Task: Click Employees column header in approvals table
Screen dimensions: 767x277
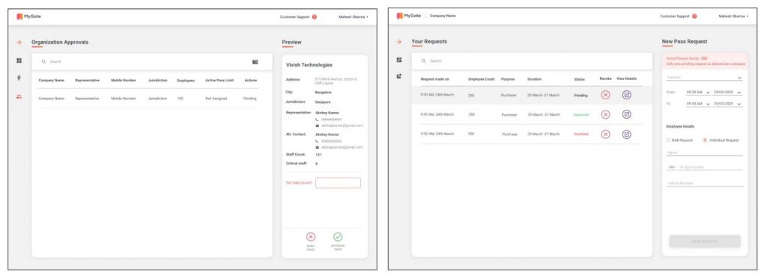Action: tap(186, 81)
